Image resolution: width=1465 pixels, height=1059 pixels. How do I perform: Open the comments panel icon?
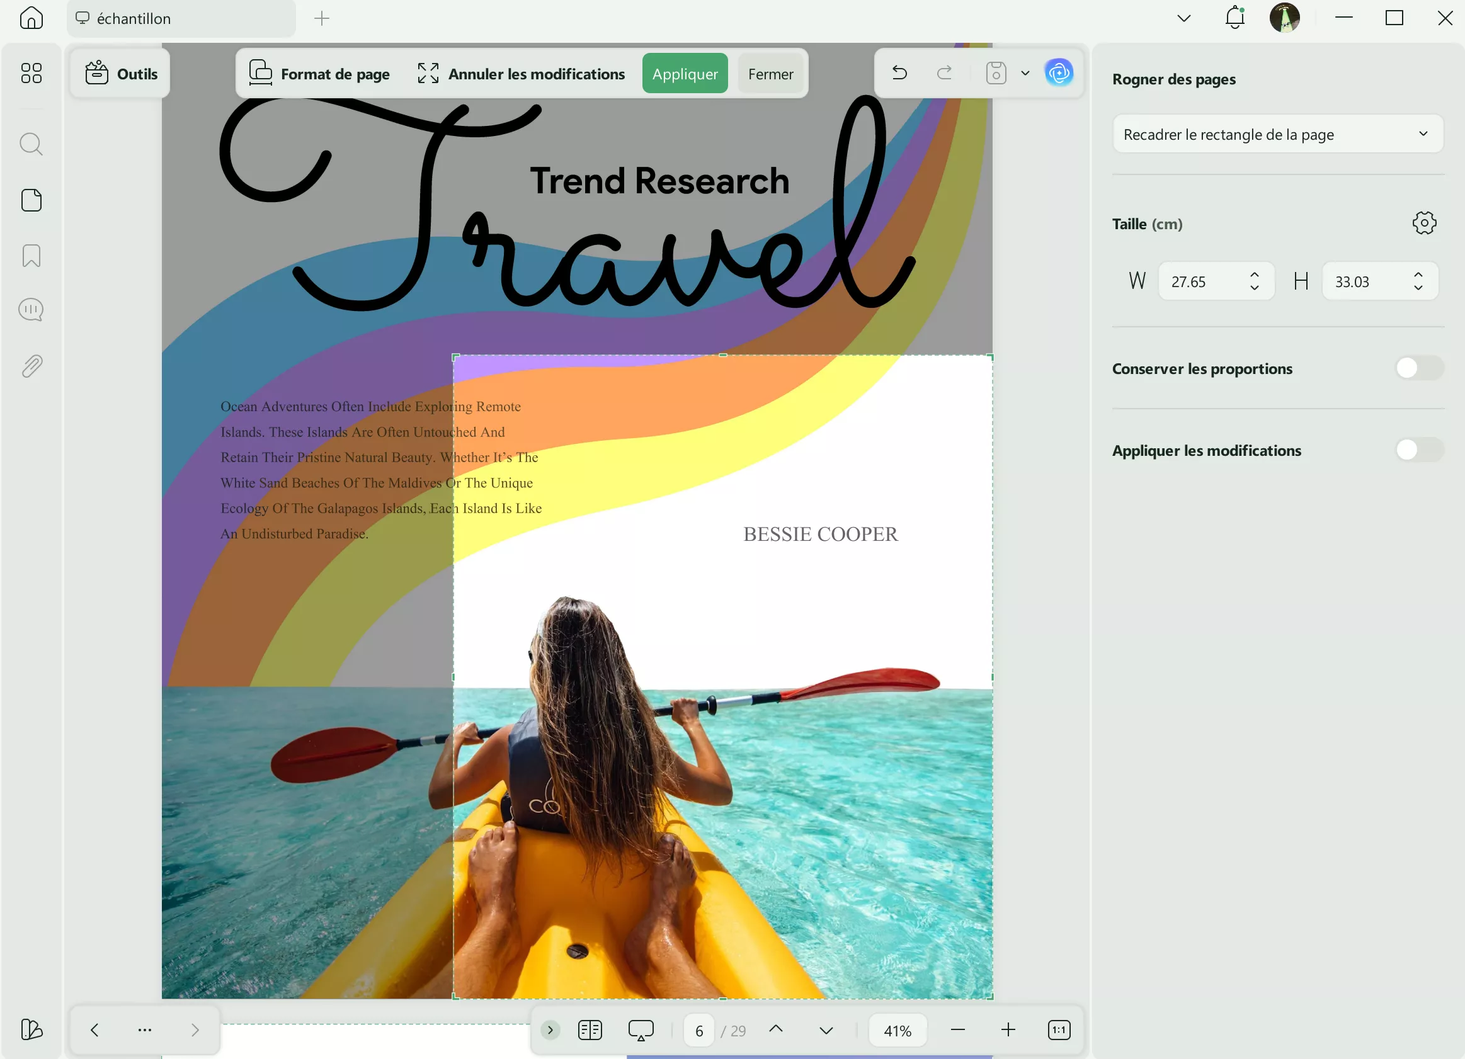coord(31,310)
